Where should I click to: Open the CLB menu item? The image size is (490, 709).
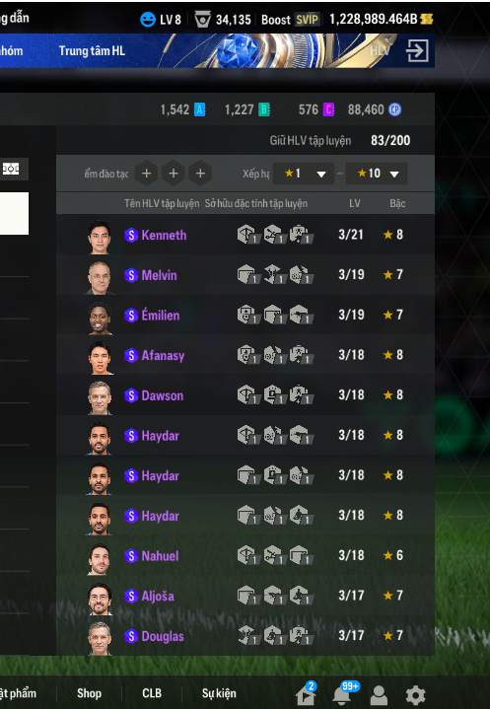(152, 693)
